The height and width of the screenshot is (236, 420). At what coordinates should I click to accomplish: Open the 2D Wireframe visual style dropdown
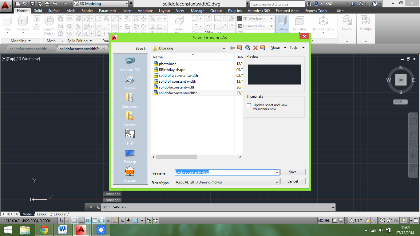[x=255, y=19]
